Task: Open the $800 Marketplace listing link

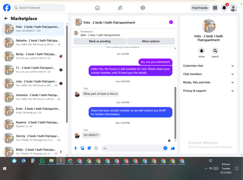Action: [x=100, y=35]
